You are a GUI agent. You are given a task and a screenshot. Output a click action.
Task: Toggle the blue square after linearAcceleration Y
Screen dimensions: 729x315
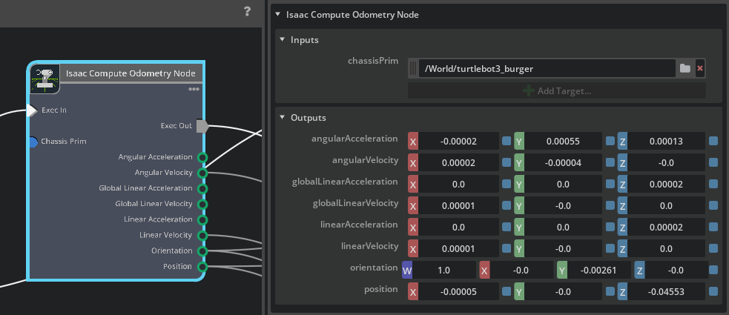(610, 227)
